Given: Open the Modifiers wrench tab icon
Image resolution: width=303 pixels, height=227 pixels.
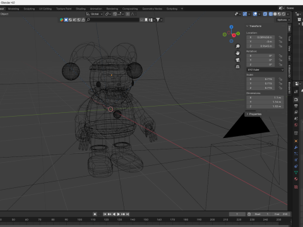Looking at the screenshot, I should (x=296, y=148).
